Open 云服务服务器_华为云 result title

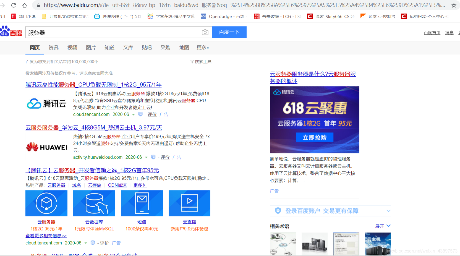click(94, 127)
